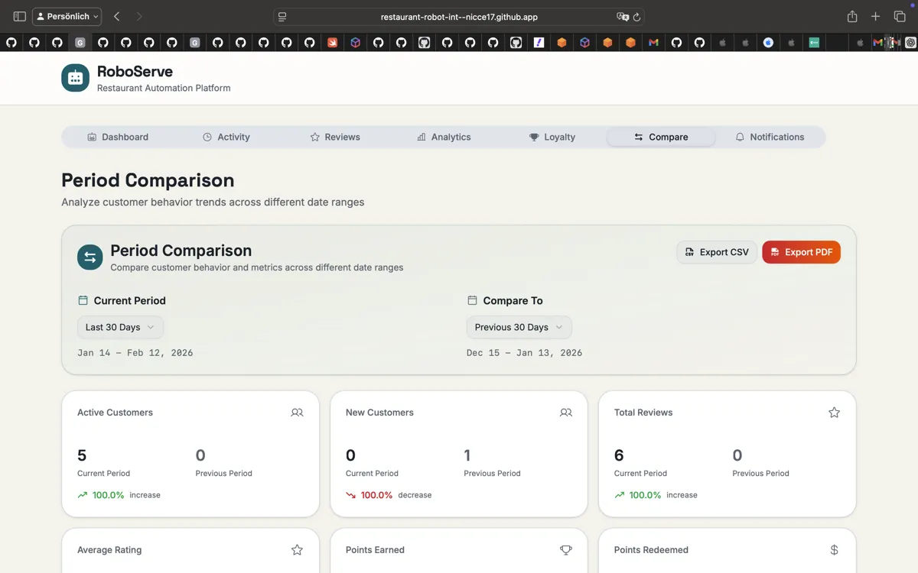Click the star icon on Total Reviews card
The image size is (918, 573).
(834, 413)
